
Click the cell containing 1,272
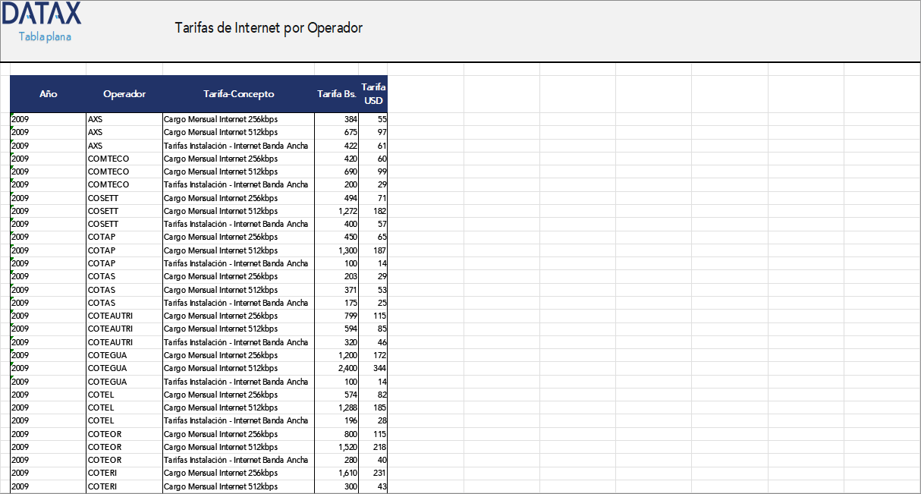point(334,211)
